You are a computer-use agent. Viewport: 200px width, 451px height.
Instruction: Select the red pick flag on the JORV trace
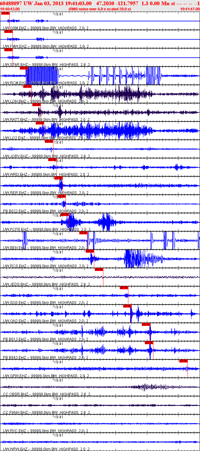[x=49, y=141]
